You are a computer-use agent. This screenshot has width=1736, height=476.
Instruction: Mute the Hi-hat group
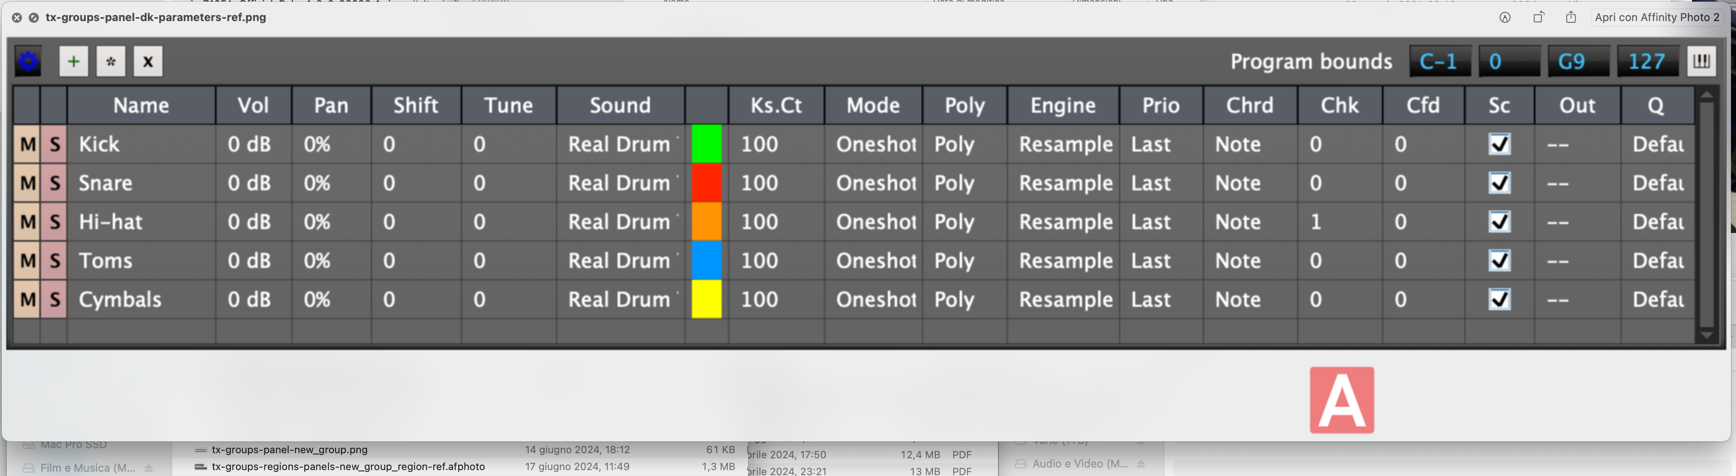point(27,222)
